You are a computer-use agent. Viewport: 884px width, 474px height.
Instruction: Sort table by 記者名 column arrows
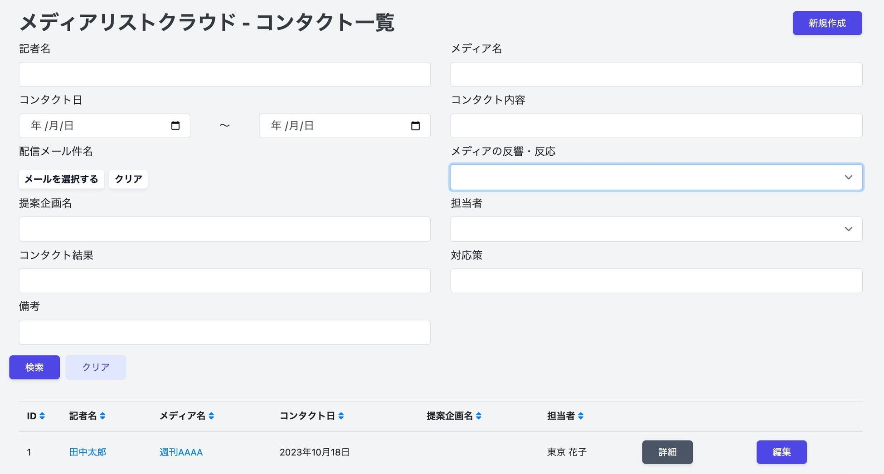[102, 416]
